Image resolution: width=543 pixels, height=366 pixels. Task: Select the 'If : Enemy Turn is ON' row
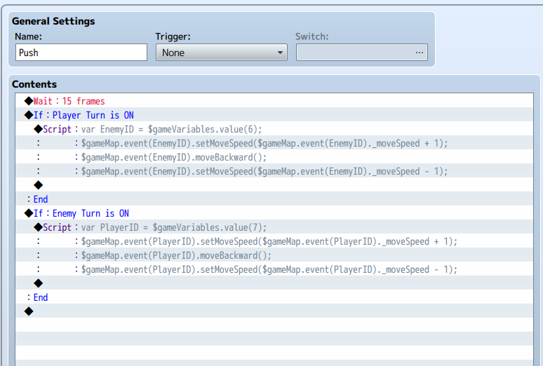(274, 213)
